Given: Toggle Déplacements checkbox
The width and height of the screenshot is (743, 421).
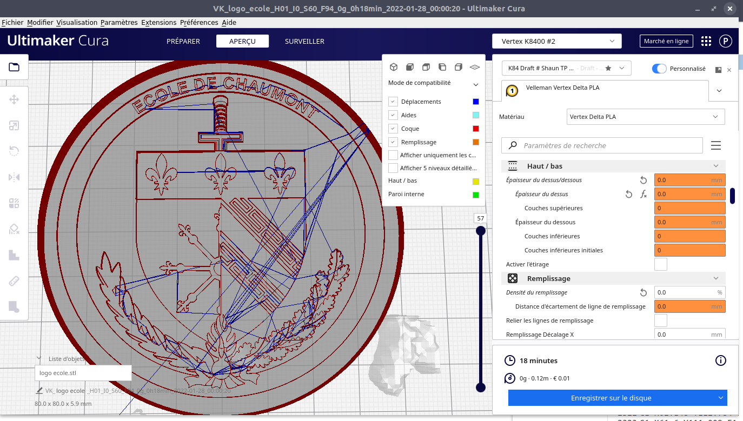Looking at the screenshot, I should (393, 102).
